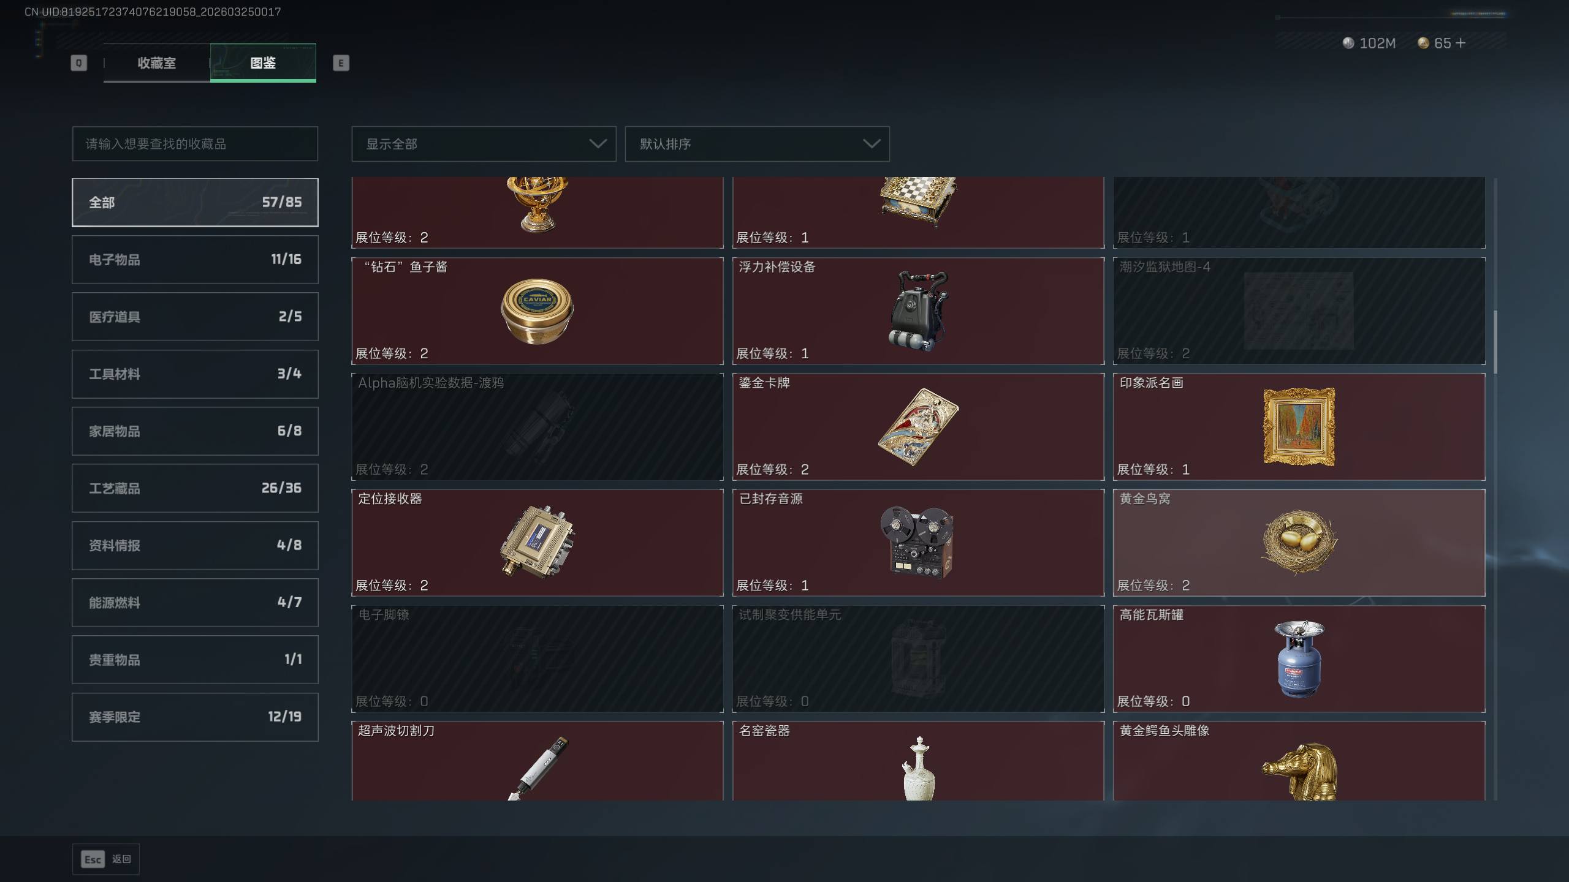Click the 定位接收器 receiver device icon
1569x882 pixels.
(x=537, y=542)
